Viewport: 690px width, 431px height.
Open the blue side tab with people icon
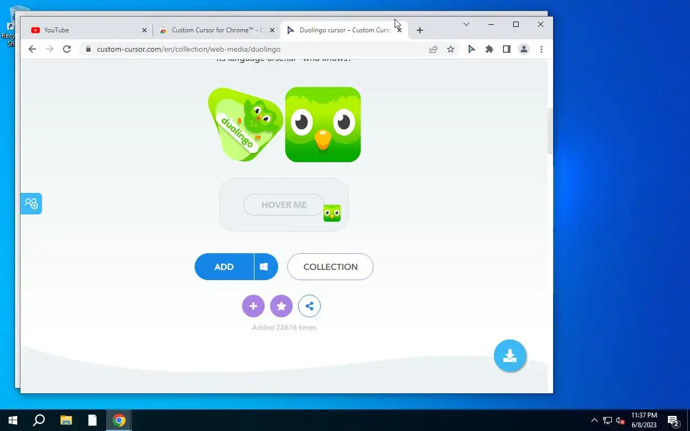31,204
